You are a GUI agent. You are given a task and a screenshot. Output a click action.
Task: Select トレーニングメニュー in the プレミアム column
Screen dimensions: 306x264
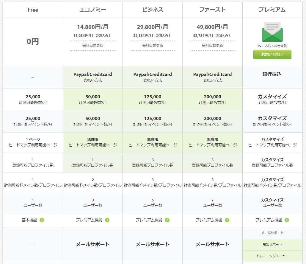pyautogui.click(x=272, y=256)
